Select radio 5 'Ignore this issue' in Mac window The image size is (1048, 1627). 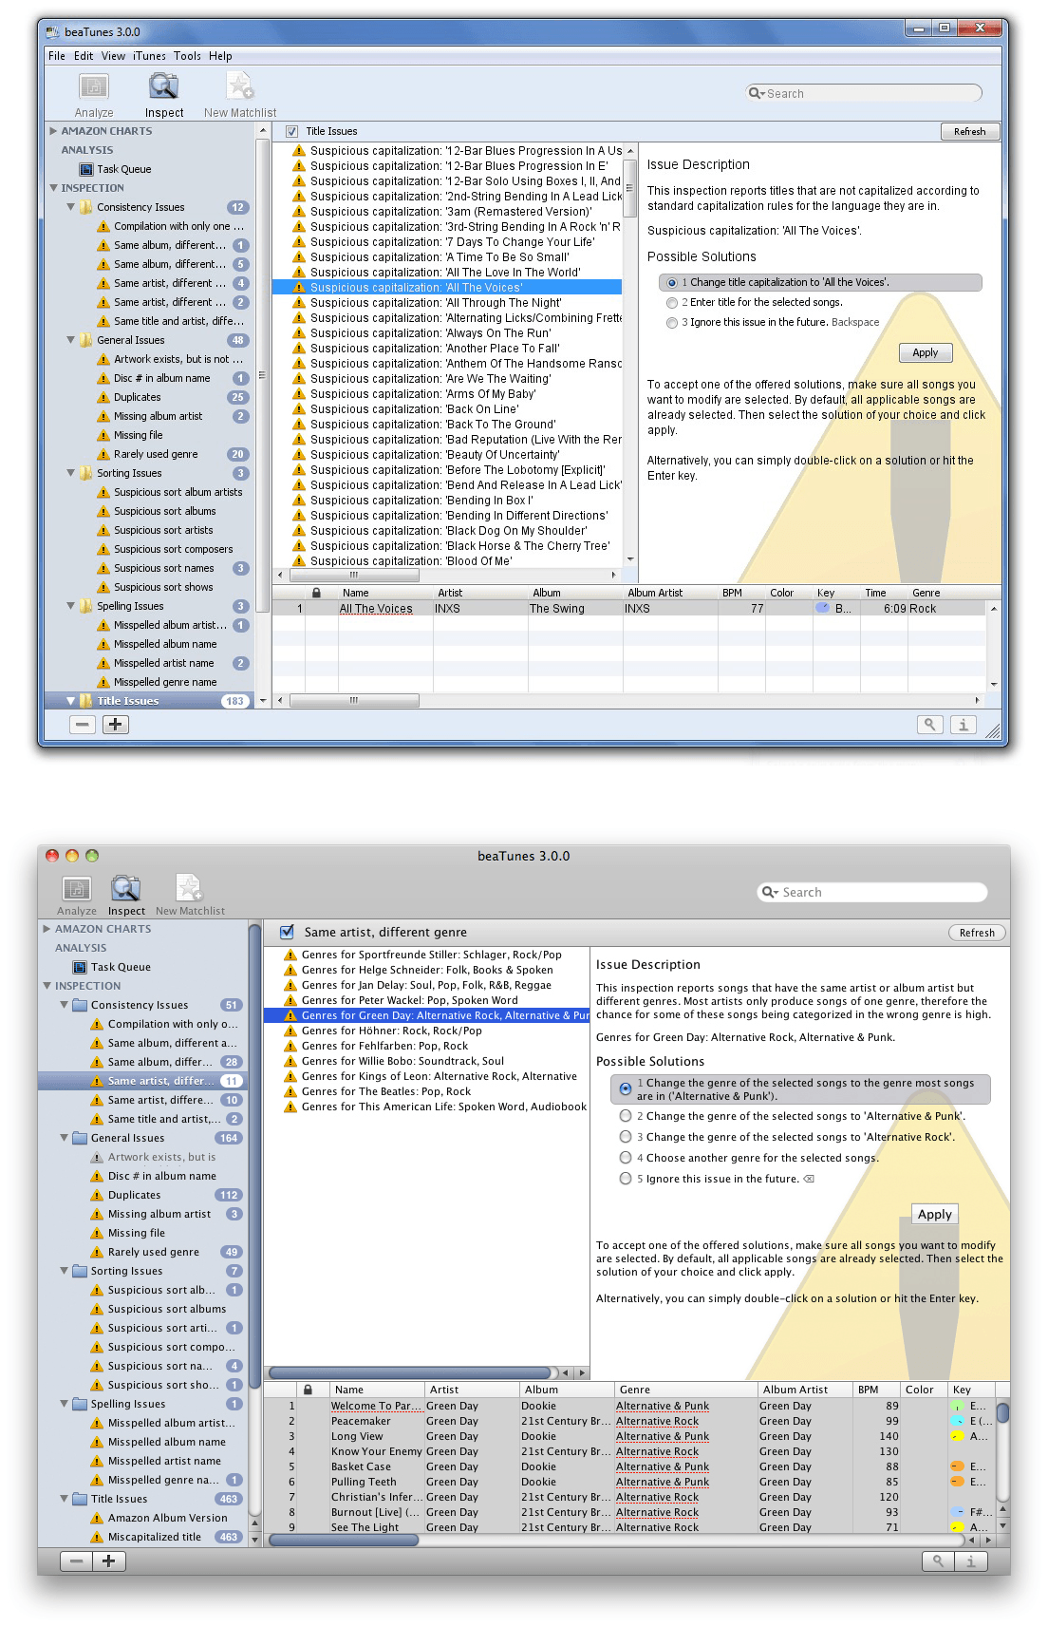point(626,1179)
